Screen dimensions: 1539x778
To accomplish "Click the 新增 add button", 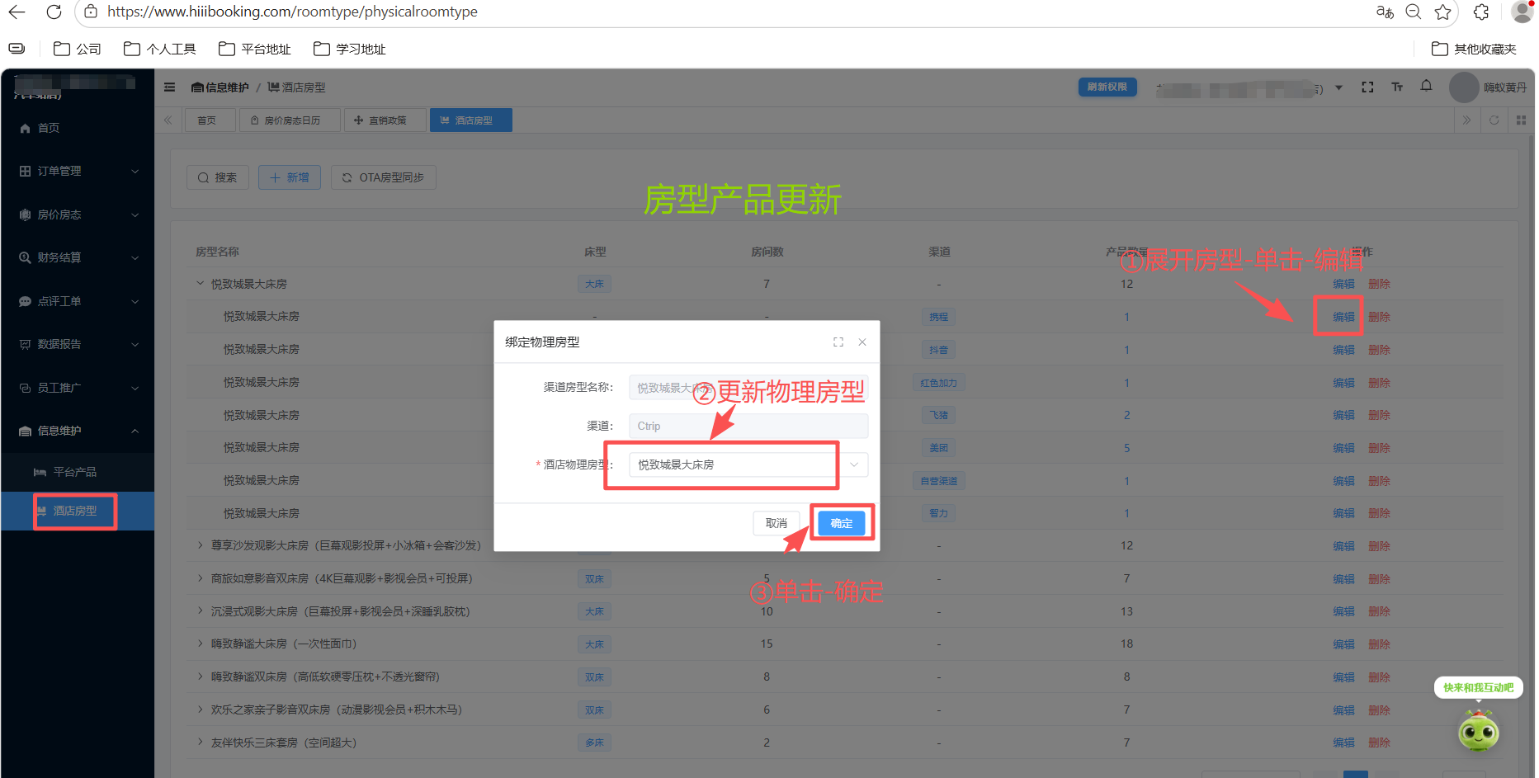I will [289, 177].
